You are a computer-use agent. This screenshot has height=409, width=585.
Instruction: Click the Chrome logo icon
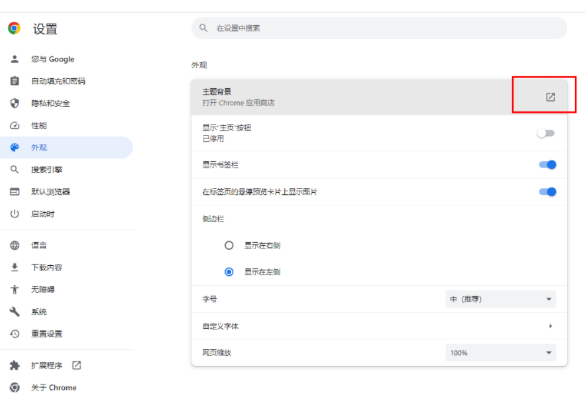tap(14, 28)
